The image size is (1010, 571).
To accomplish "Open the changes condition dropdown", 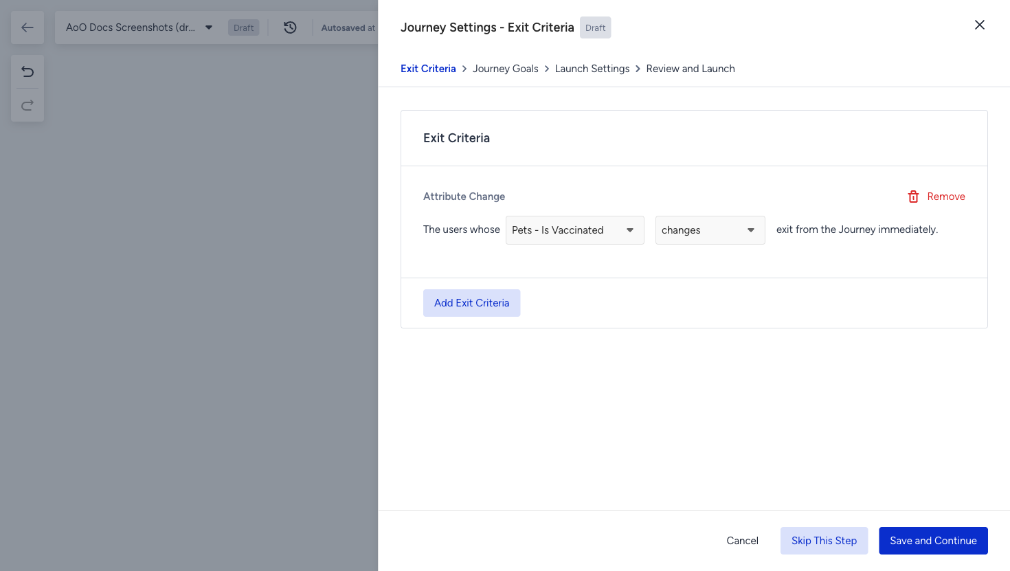I will pos(710,230).
